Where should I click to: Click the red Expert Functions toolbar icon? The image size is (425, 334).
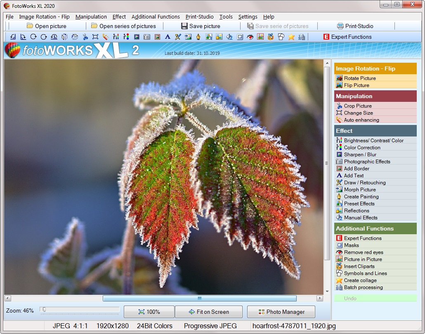[326, 37]
